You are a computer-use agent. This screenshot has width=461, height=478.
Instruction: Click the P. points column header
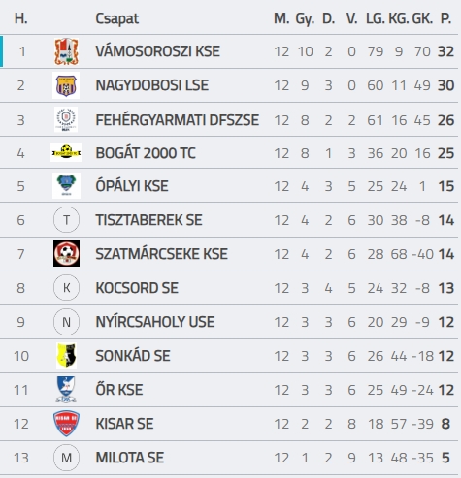point(445,18)
